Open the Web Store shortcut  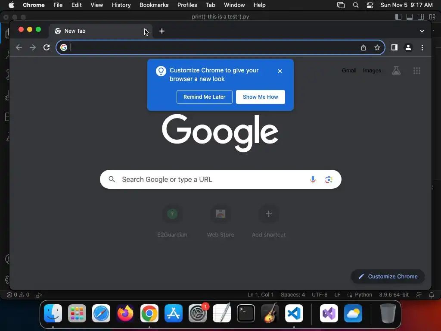[x=220, y=221]
